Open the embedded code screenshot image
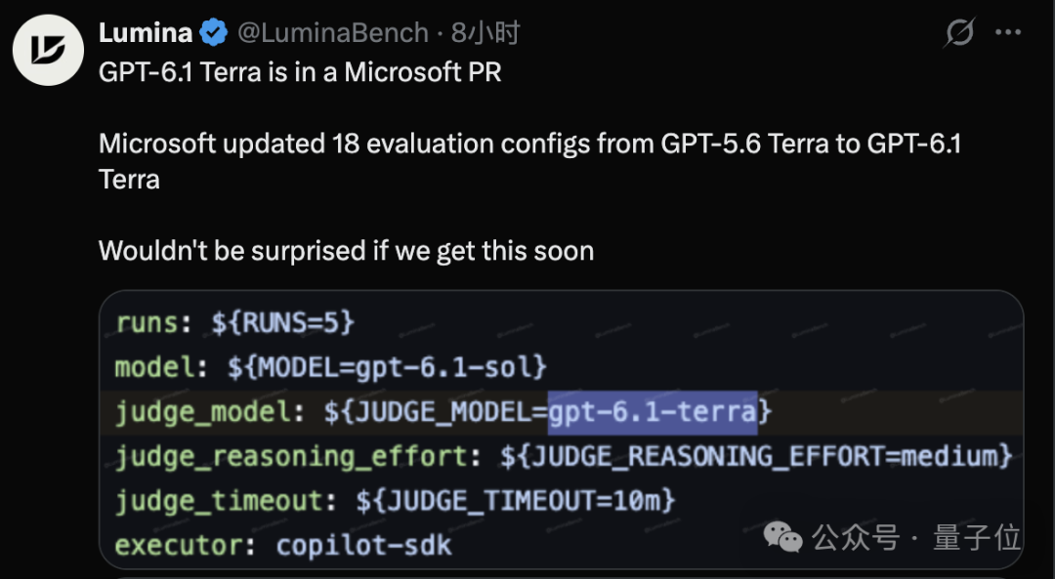 pos(561,431)
